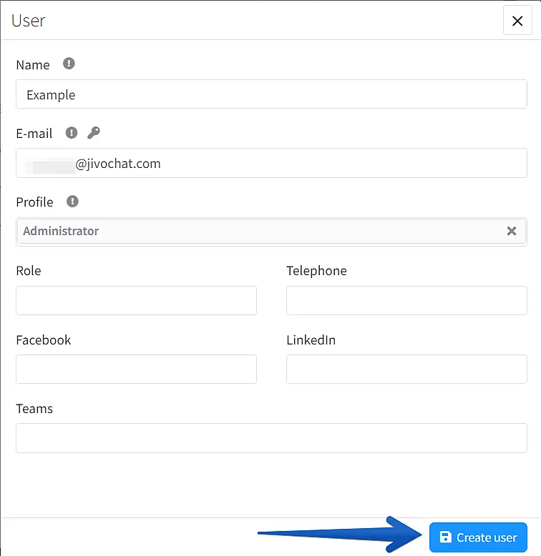
Task: Open the Profile selector showing Administrator
Action: point(258,232)
